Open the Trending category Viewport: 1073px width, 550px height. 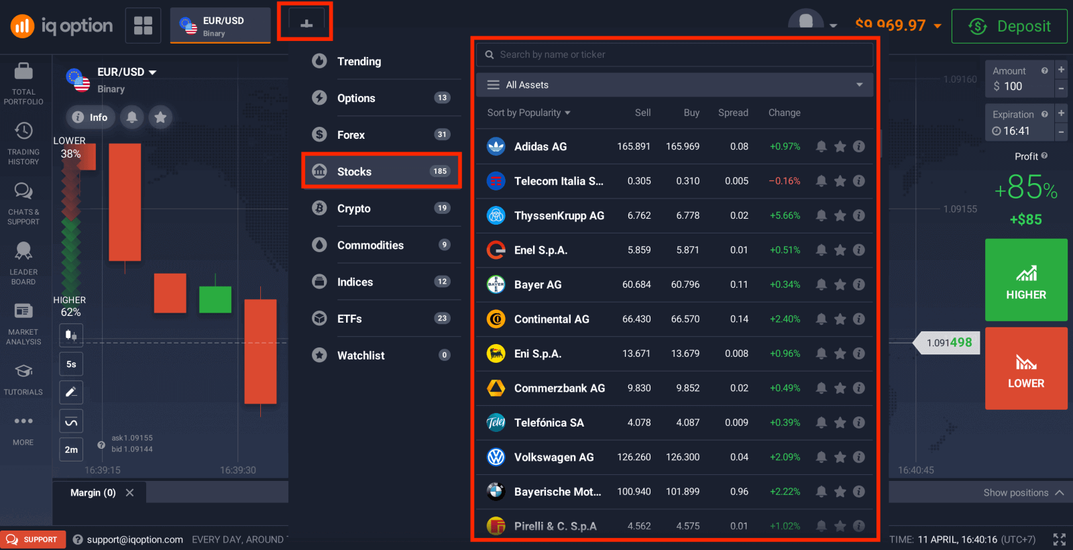click(382, 61)
